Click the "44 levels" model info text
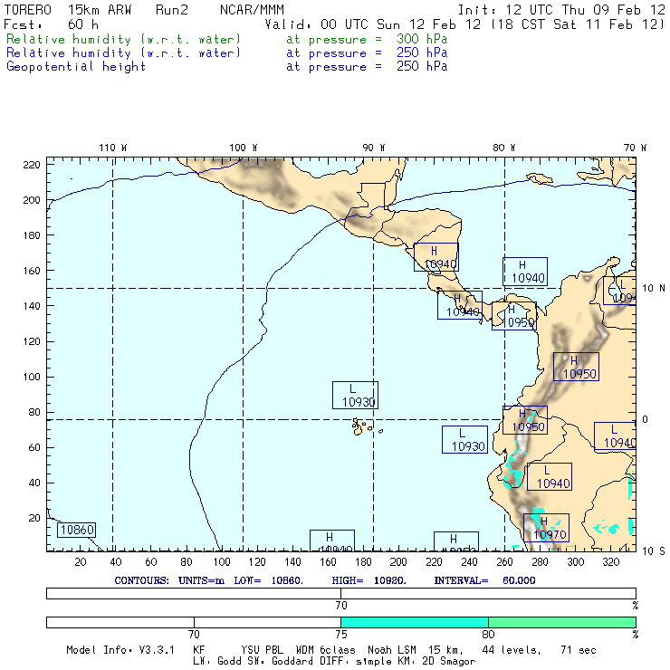This screenshot has width=670, height=670. point(512,650)
